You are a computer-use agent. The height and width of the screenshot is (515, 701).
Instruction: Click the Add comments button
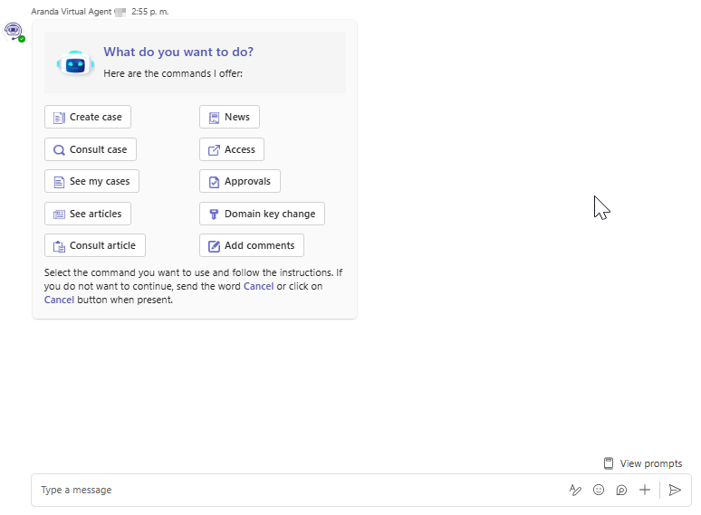click(252, 245)
